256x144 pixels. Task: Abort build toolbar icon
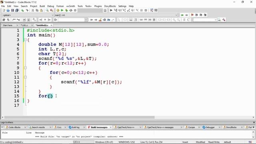pos(75,10)
